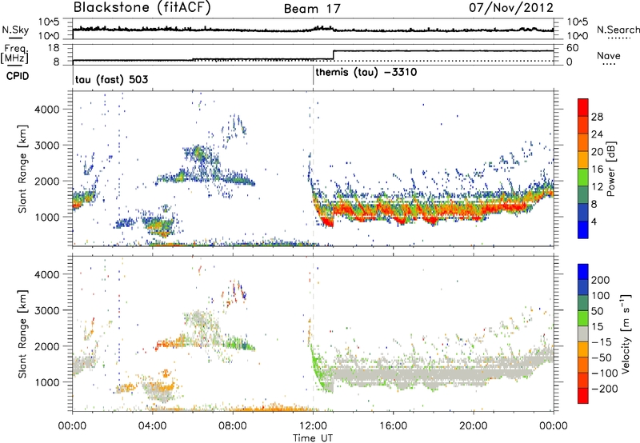Click the "Slant Range [km]" label of power panel

point(22,169)
